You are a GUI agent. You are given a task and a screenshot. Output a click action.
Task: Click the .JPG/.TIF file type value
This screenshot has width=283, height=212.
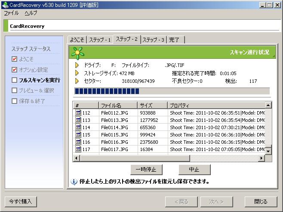(174, 65)
